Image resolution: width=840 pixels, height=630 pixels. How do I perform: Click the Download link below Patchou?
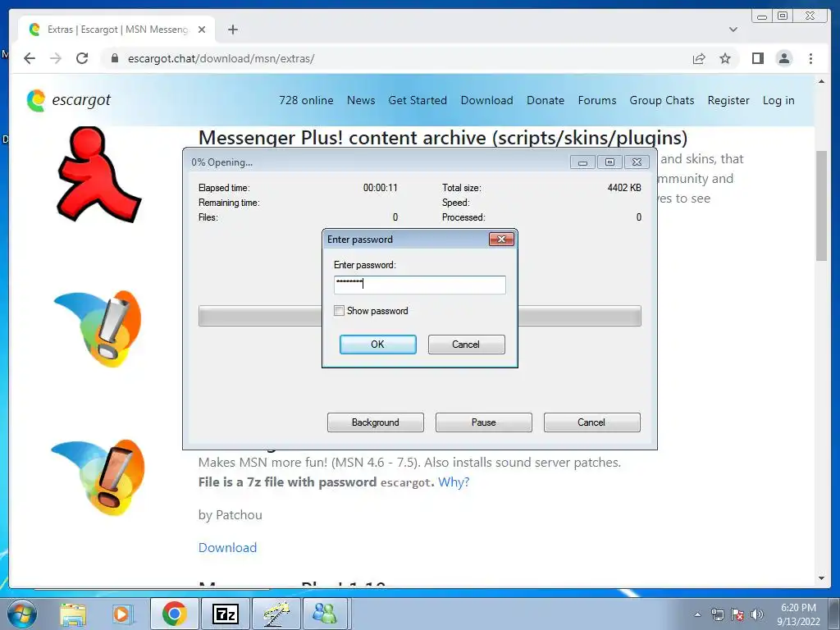(228, 547)
